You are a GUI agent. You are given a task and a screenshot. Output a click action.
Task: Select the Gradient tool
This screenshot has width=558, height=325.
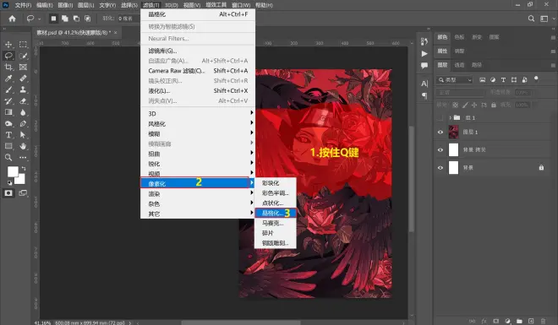[x=8, y=112]
